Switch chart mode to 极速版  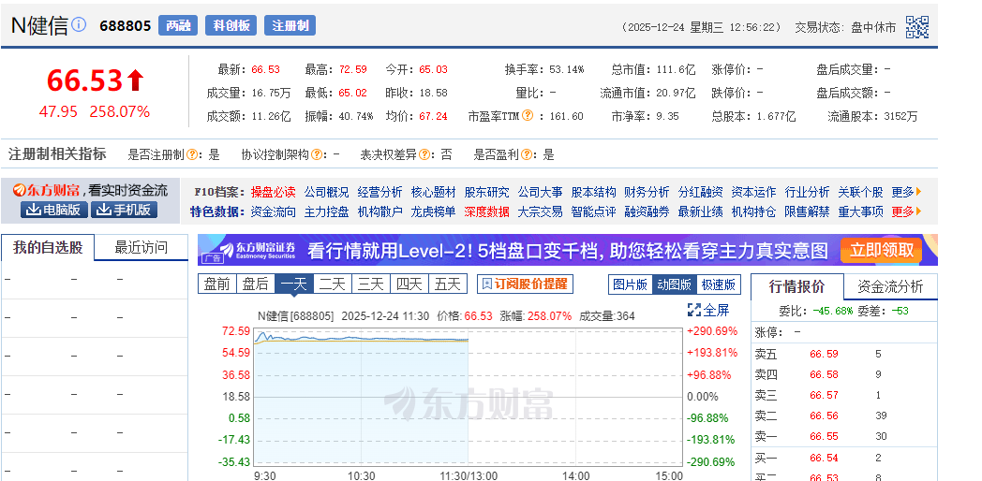click(x=718, y=284)
